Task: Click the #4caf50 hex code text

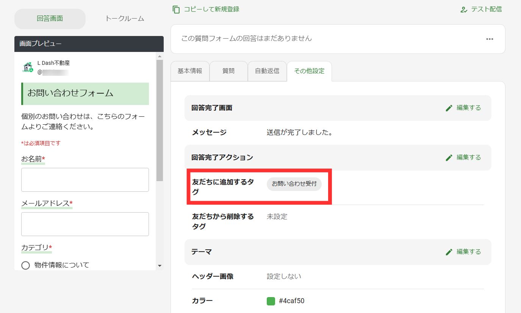Action: click(291, 301)
